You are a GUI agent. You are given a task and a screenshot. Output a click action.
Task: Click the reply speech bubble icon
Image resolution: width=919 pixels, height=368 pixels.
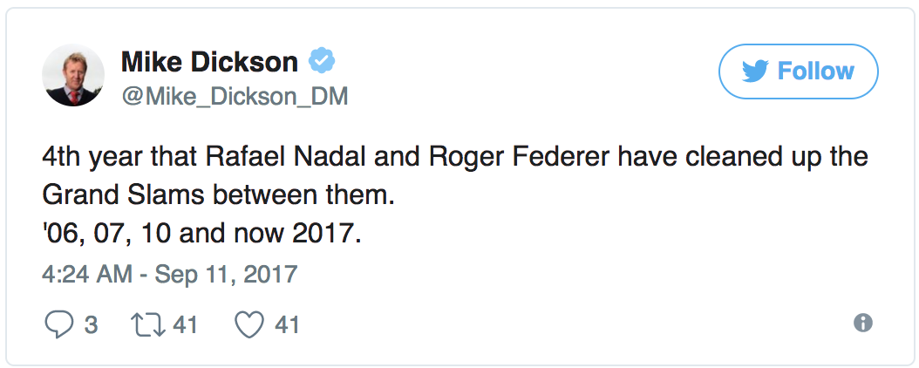(x=58, y=325)
